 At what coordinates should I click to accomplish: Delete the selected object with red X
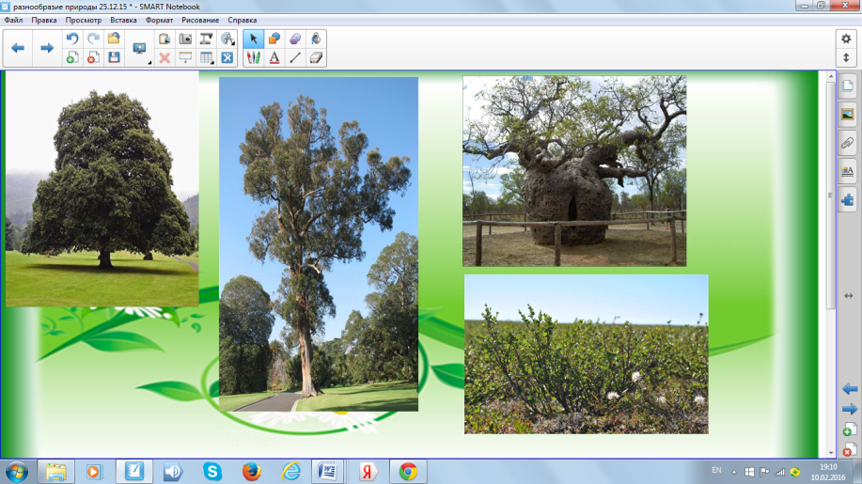point(165,57)
